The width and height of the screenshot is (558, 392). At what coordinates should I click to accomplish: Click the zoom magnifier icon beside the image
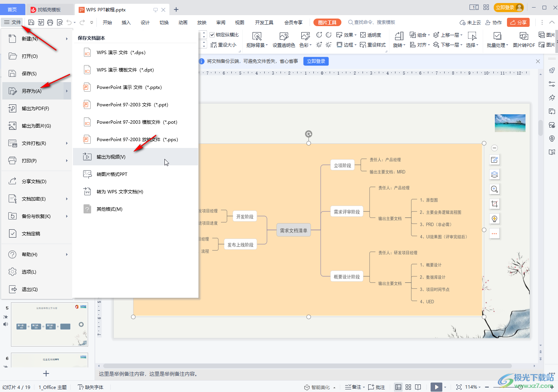point(494,189)
